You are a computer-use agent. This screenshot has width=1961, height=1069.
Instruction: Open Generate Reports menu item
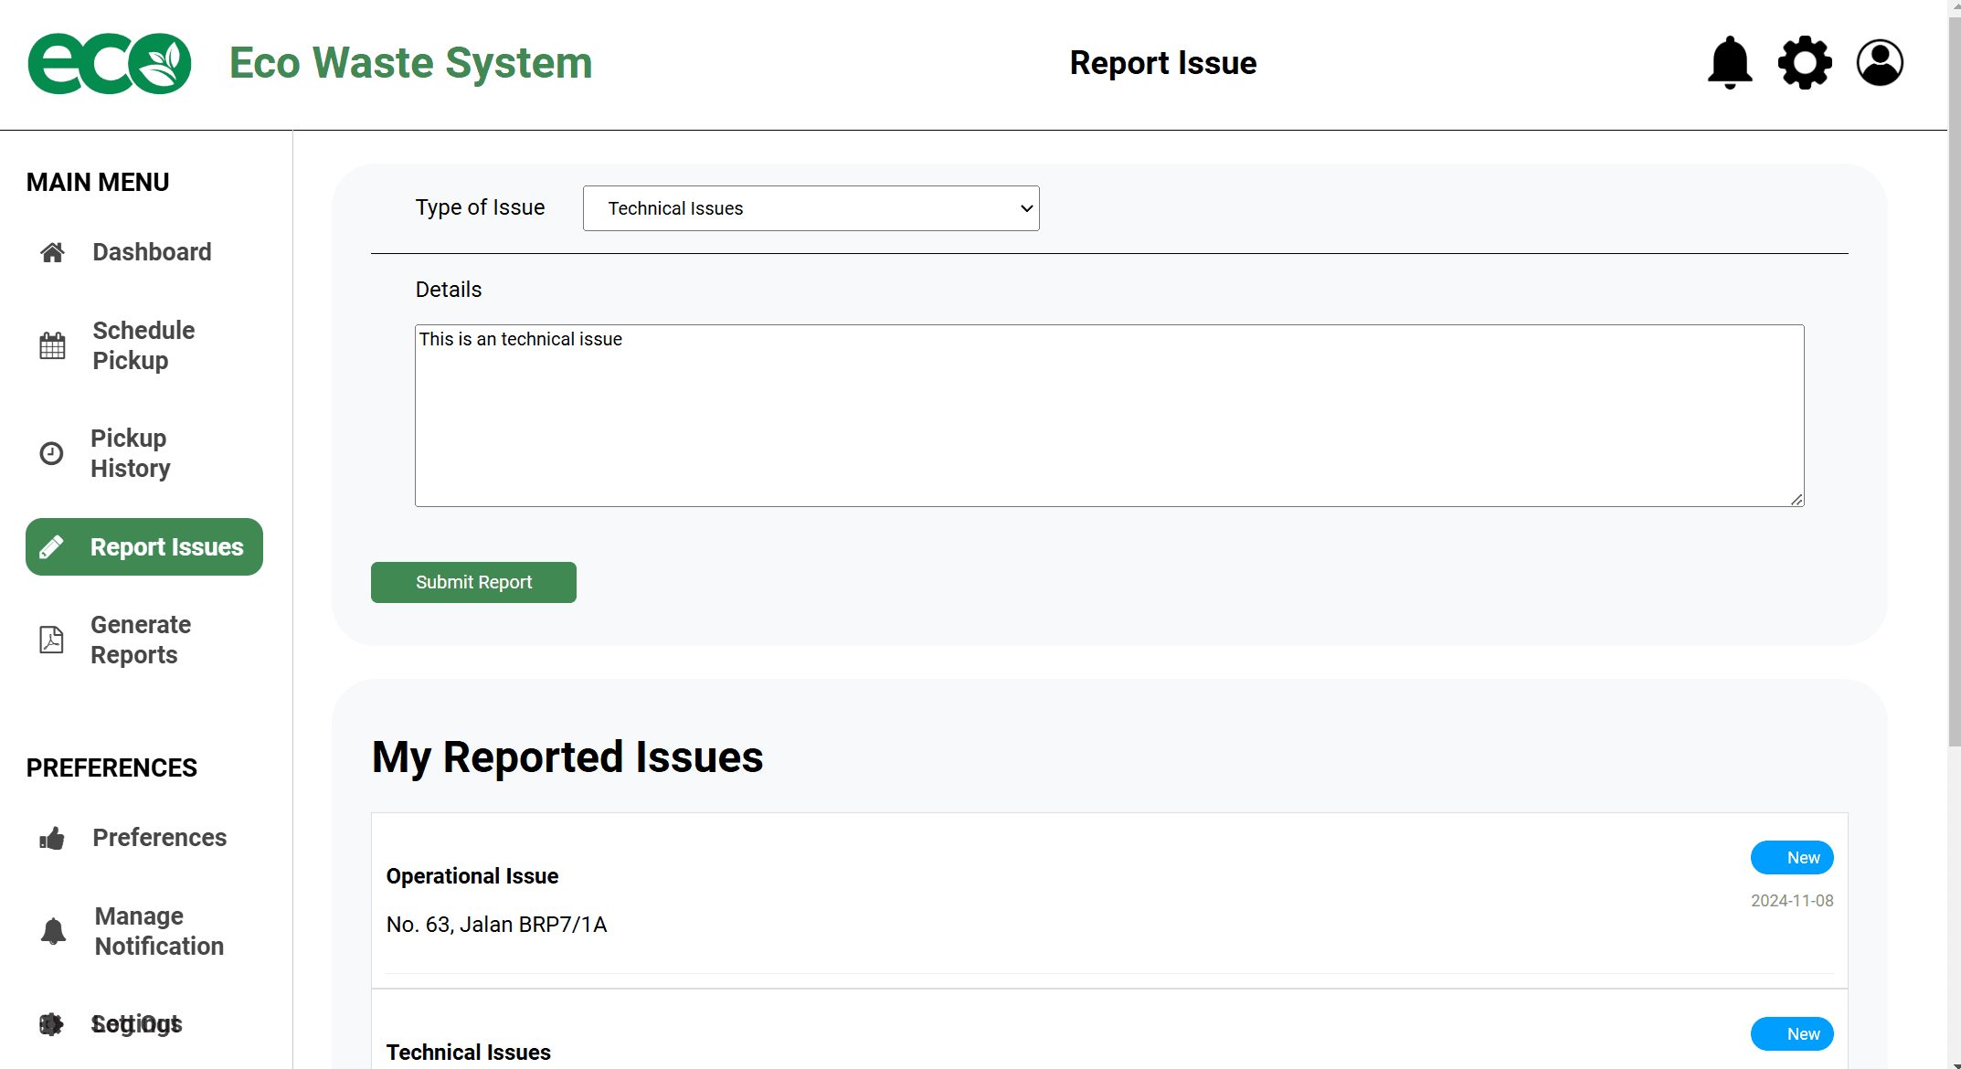[x=144, y=640]
